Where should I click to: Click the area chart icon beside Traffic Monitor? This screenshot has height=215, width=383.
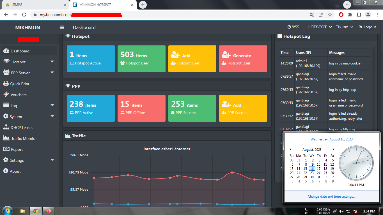tap(6, 138)
